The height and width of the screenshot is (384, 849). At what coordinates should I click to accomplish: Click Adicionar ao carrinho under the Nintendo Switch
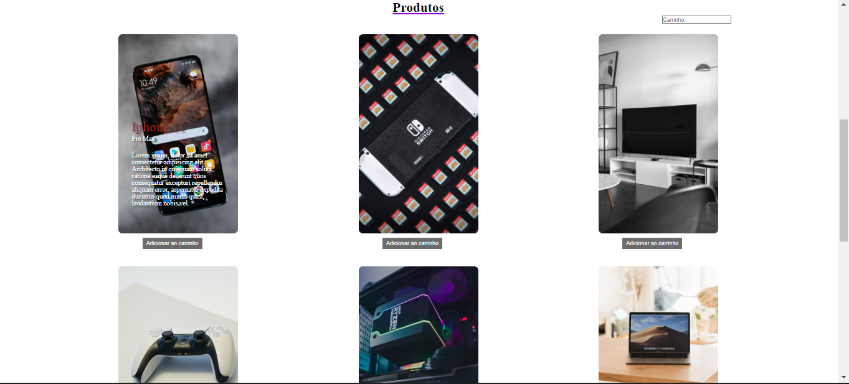click(x=412, y=243)
